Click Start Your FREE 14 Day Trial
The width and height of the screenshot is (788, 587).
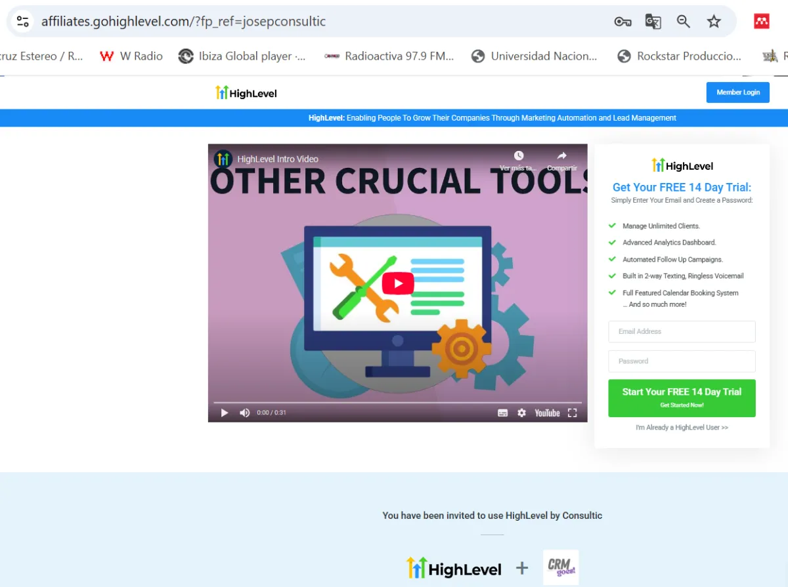click(x=682, y=398)
